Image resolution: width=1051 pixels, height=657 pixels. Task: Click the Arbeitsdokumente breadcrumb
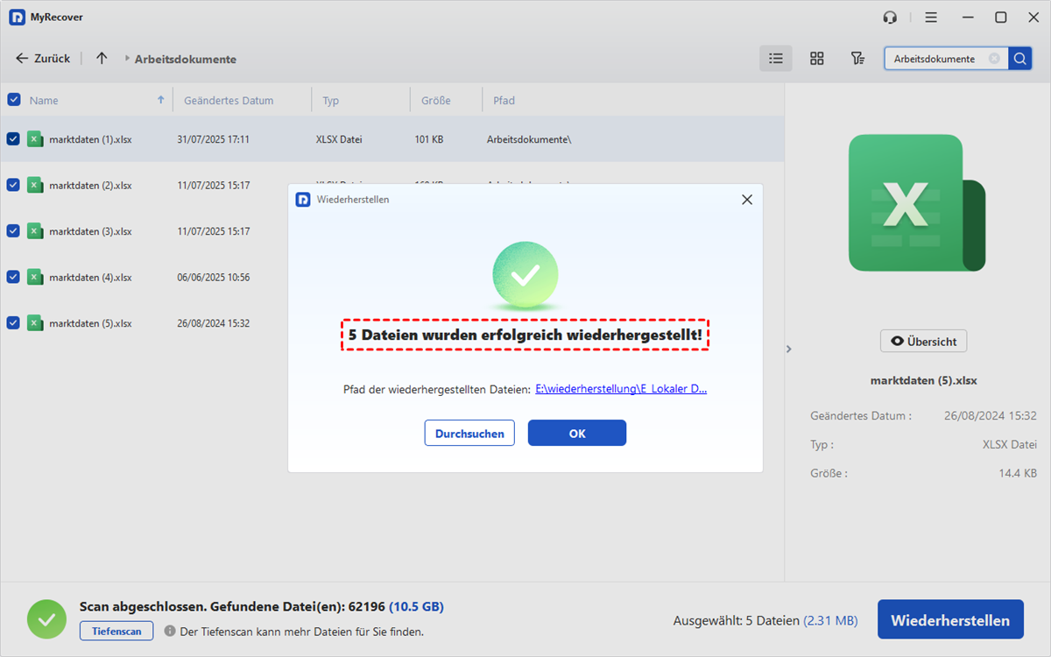coord(185,60)
